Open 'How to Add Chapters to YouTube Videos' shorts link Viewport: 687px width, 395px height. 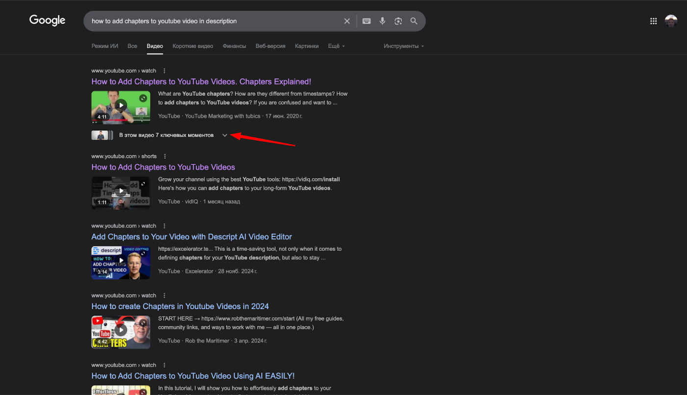163,167
